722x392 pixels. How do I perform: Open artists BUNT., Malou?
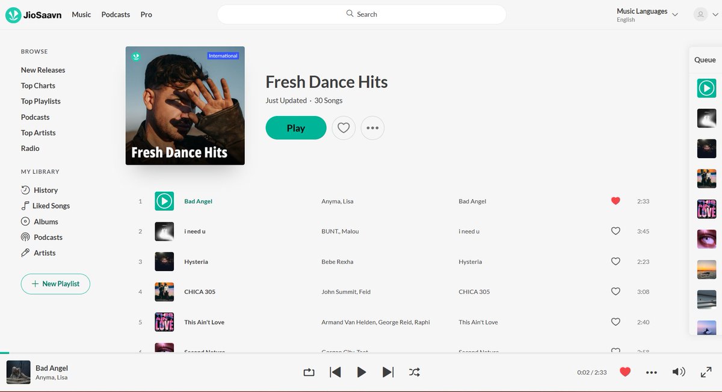pos(340,231)
